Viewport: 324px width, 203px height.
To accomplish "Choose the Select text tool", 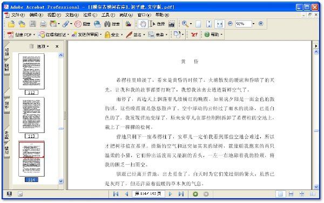I will coord(157,24).
